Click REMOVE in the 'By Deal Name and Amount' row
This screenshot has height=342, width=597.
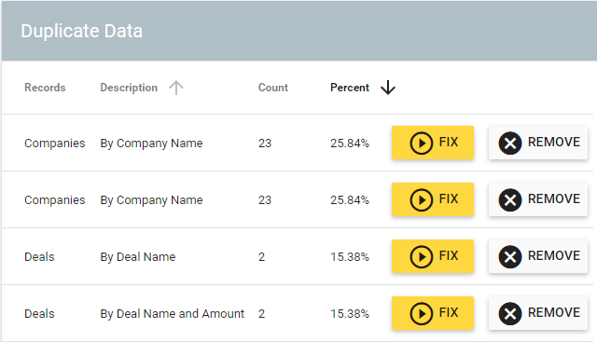[538, 313]
